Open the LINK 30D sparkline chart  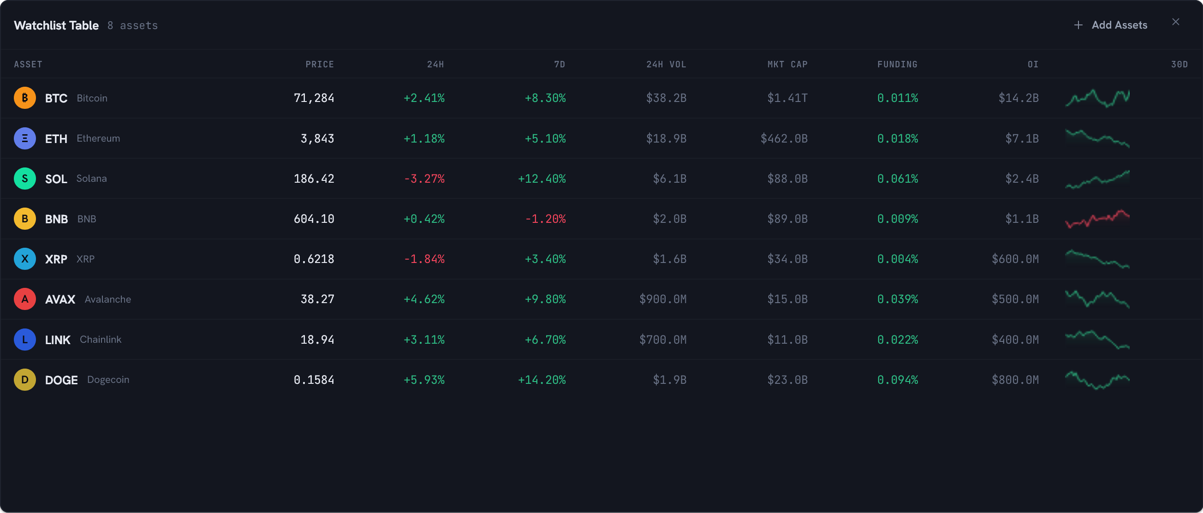point(1097,340)
